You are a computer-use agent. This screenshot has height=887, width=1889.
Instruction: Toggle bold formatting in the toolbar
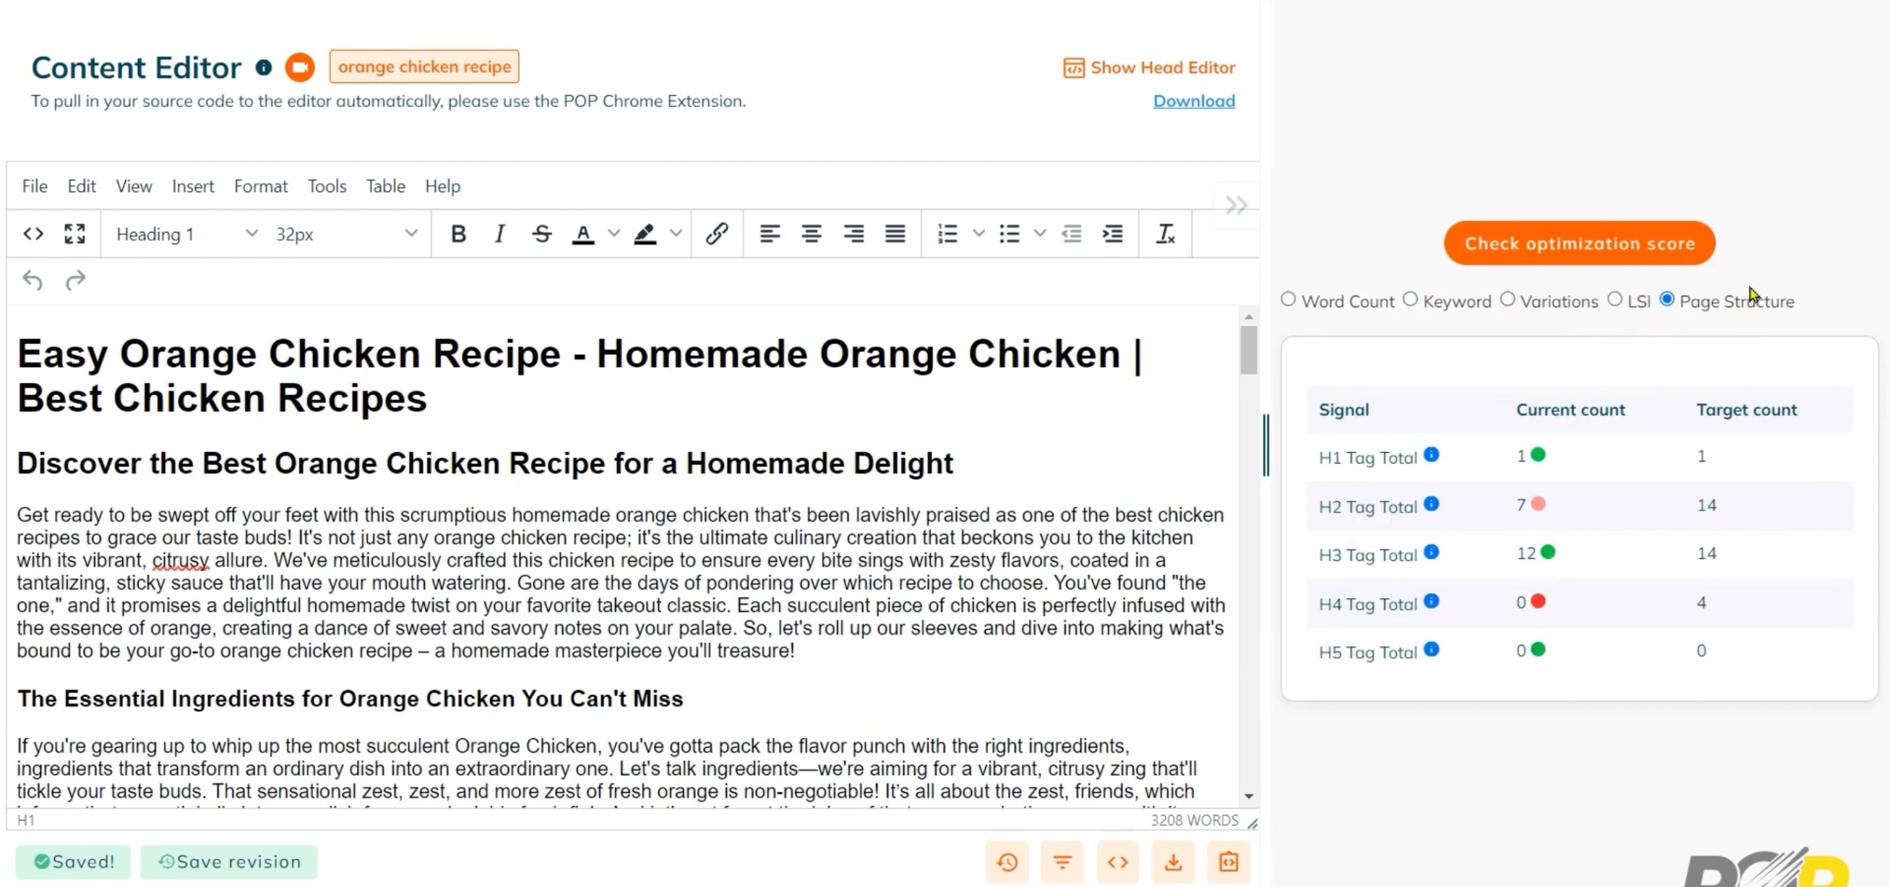click(458, 234)
